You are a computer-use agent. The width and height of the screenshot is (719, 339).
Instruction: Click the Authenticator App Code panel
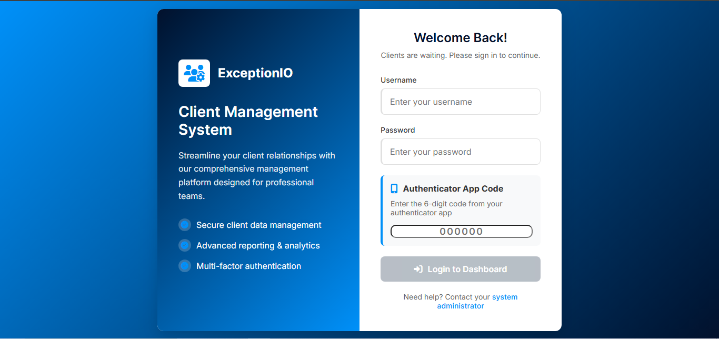461,210
